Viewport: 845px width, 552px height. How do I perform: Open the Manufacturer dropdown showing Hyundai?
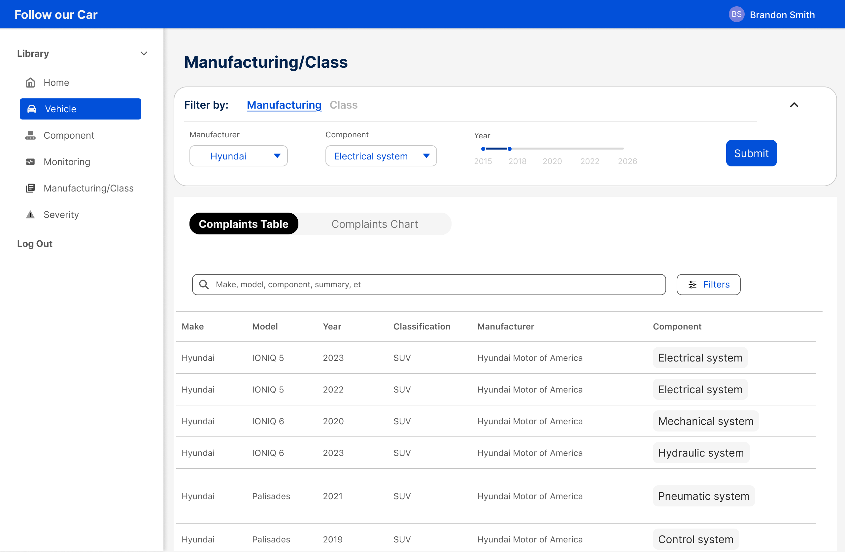[x=239, y=156]
